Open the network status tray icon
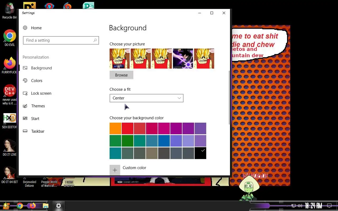Screen dimensions: 338x211 tap(294, 206)
